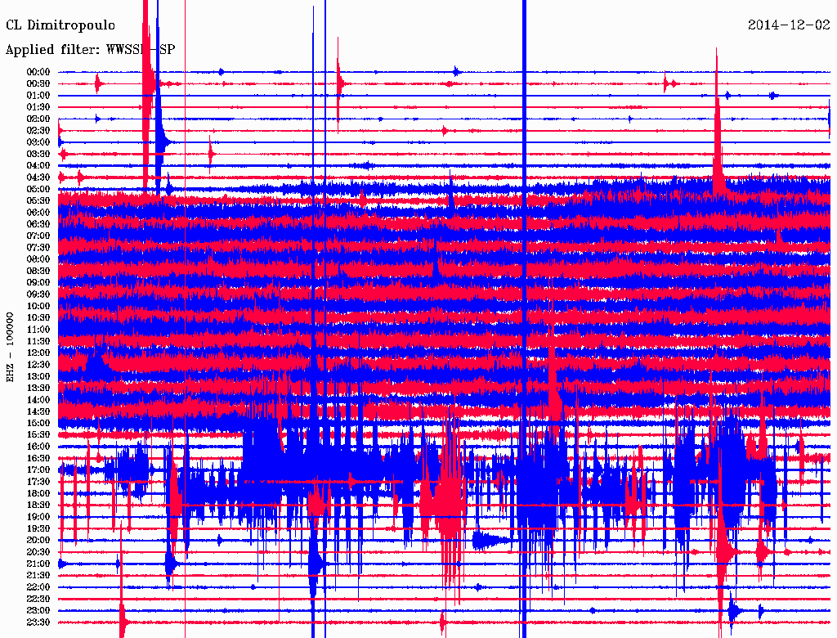The image size is (837, 638).
Task: Select the 04:30 time label
Action: pyautogui.click(x=38, y=177)
